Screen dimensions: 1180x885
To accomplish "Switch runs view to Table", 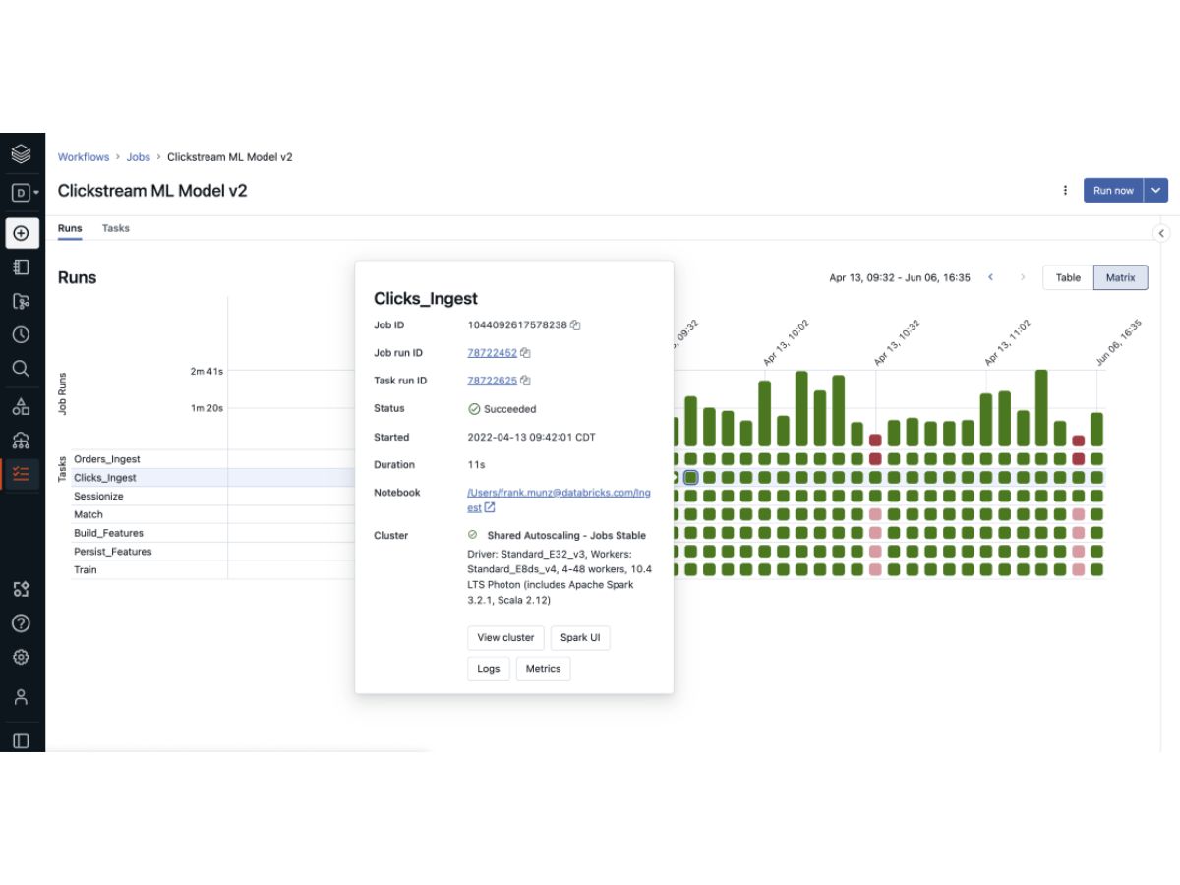I will tap(1068, 278).
